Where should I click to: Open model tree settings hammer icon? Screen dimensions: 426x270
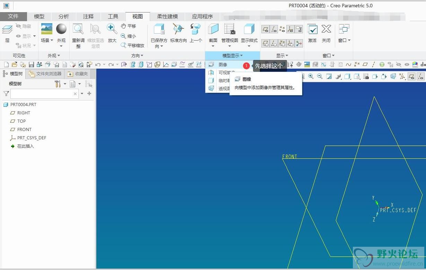pos(58,84)
